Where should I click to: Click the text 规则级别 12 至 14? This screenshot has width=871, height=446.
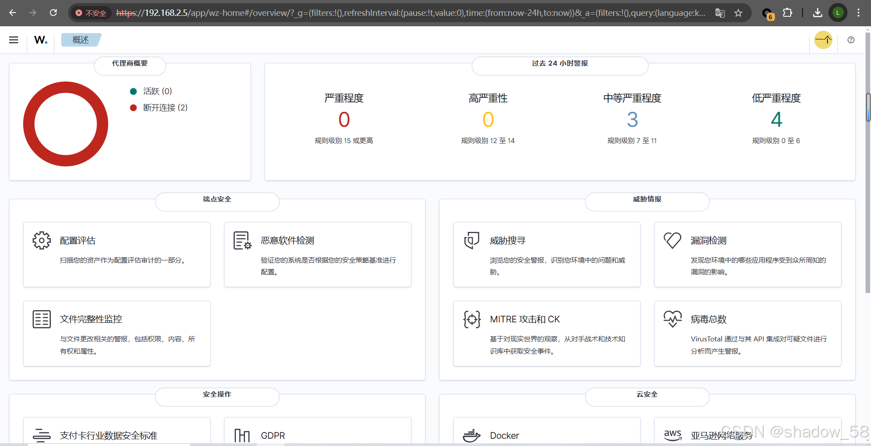click(x=488, y=141)
